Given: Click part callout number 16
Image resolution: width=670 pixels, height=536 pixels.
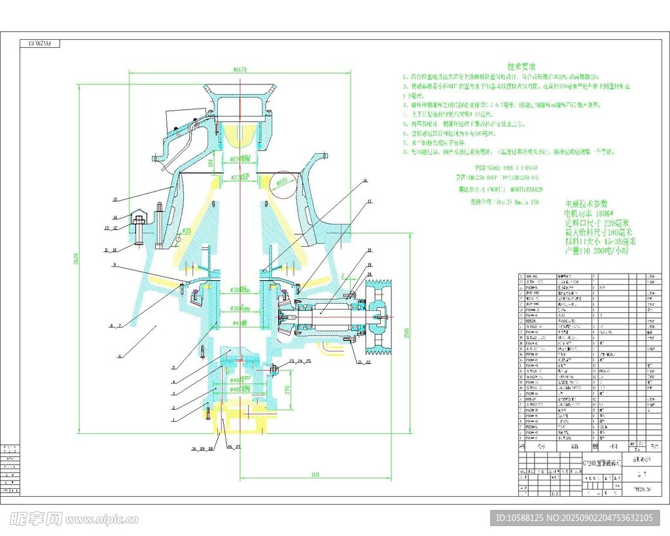Looking at the screenshot, I should point(366,181).
